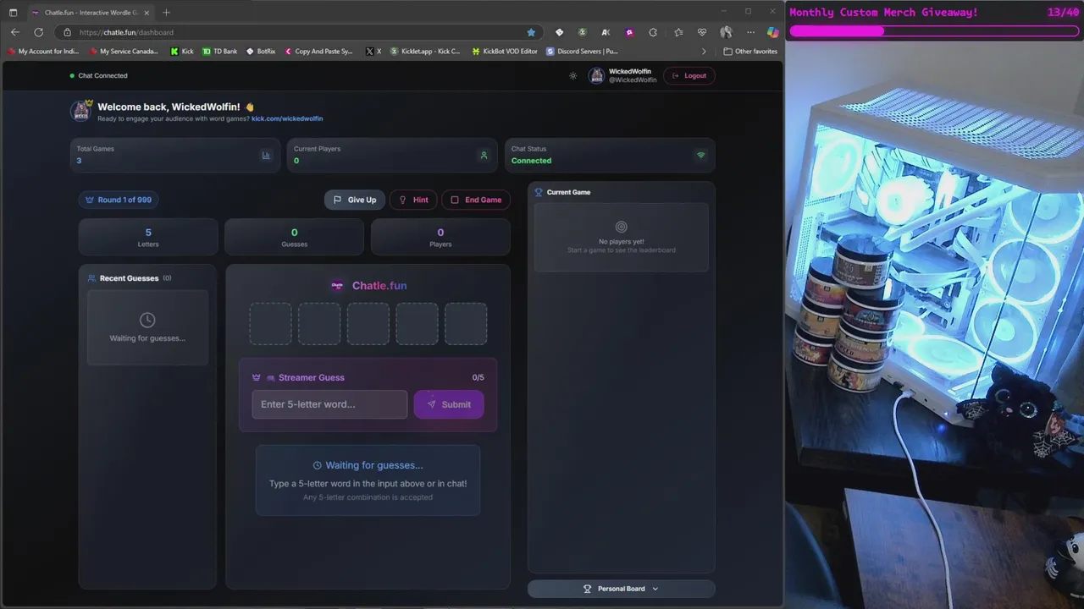1084x609 pixels.
Task: Select the third letter tile
Action: (x=368, y=324)
